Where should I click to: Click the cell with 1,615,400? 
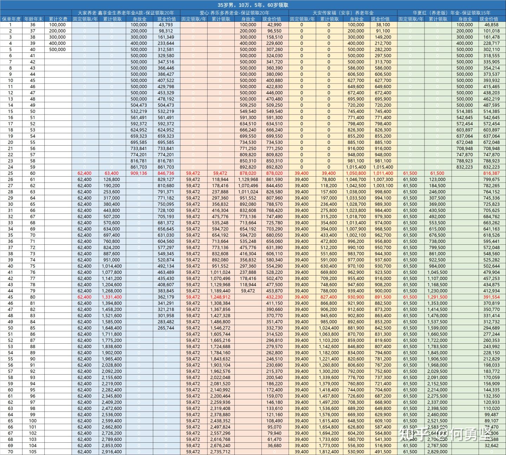point(329,421)
